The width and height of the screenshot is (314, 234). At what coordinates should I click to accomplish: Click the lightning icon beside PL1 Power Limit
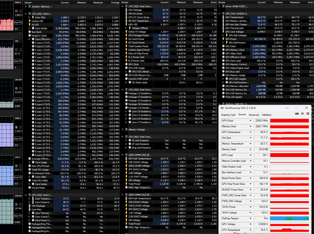(126, 57)
